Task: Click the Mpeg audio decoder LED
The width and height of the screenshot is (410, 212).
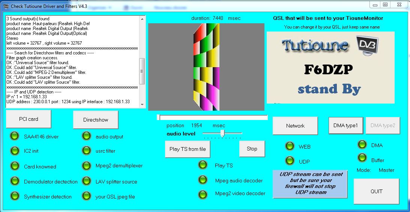Action: tap(203, 180)
